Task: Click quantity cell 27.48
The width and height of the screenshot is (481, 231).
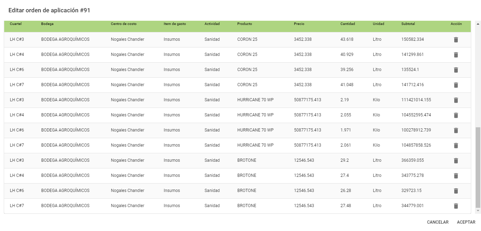Action: [x=346, y=206]
